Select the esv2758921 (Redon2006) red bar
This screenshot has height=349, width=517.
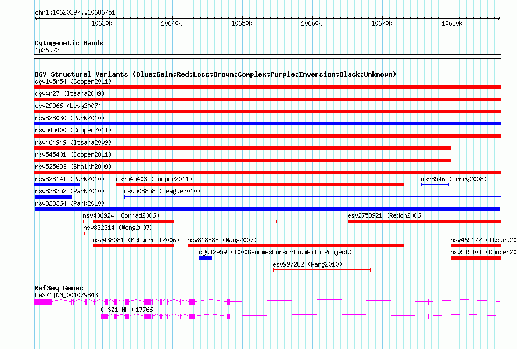[423, 221]
